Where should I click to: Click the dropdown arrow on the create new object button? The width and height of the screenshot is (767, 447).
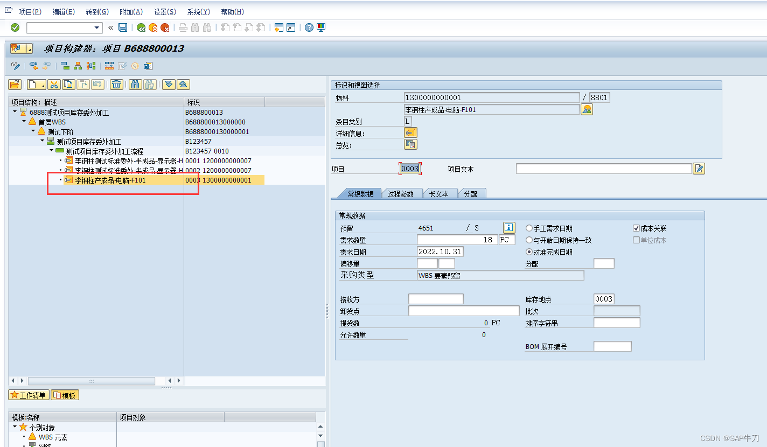(x=42, y=84)
